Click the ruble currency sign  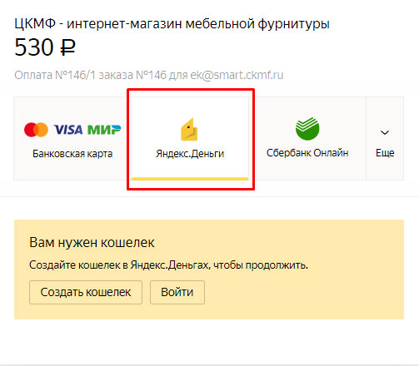67,47
